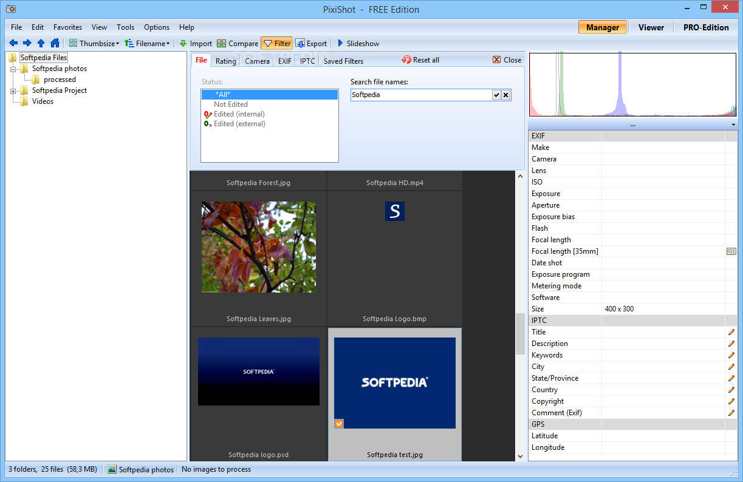Open the Favorites menu

coord(67,27)
